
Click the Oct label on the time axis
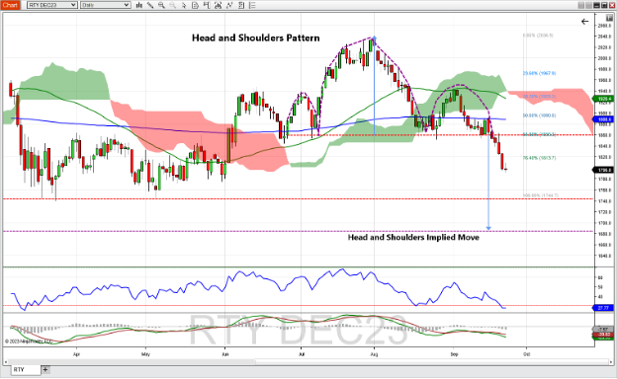[526, 354]
